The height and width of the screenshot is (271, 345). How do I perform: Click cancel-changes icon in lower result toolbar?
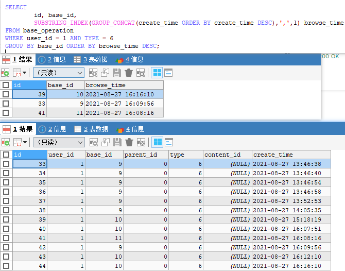tap(141, 142)
